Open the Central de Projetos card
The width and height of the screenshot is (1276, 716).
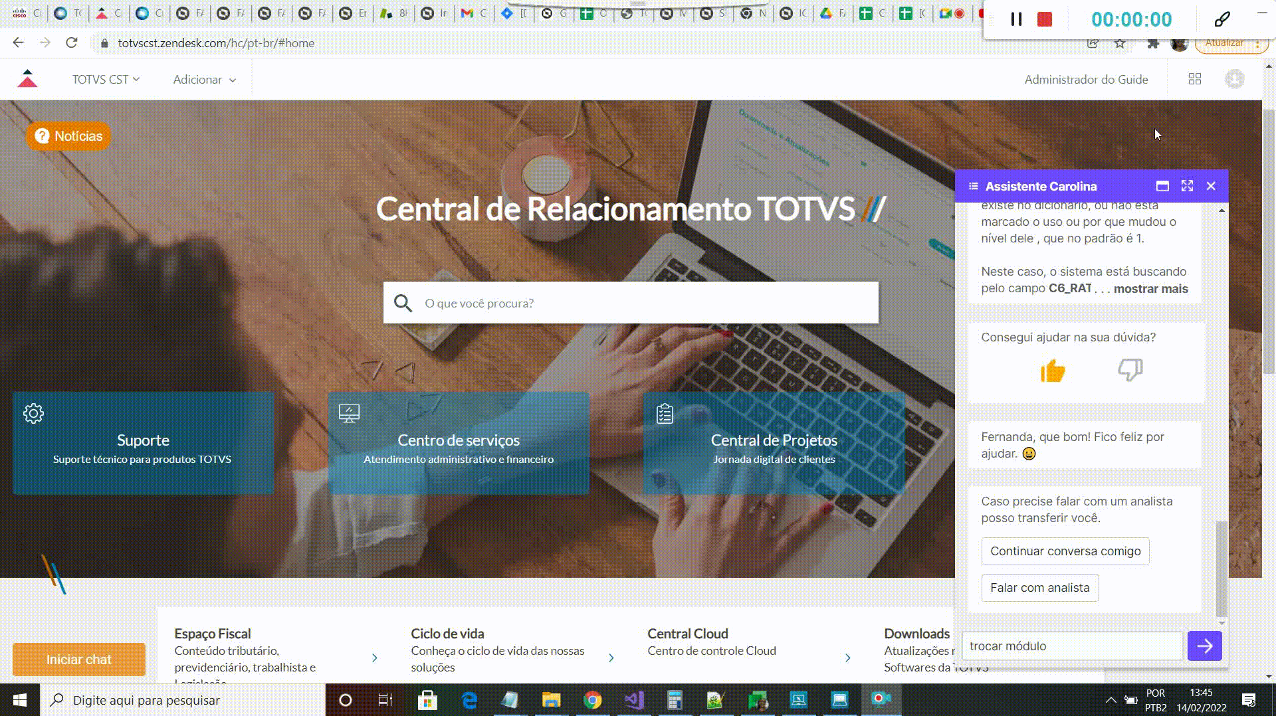tap(774, 442)
